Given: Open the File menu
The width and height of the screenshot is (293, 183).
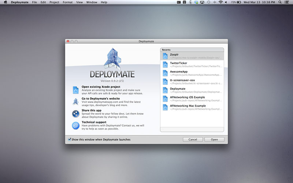Looking at the screenshot, I should click(x=34, y=2).
